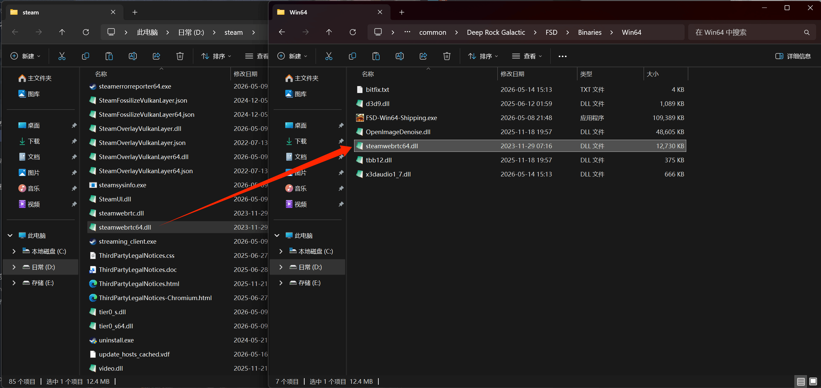
Task: Click the 日常 (D:) breadcrumb in steam window
Action: click(x=191, y=32)
